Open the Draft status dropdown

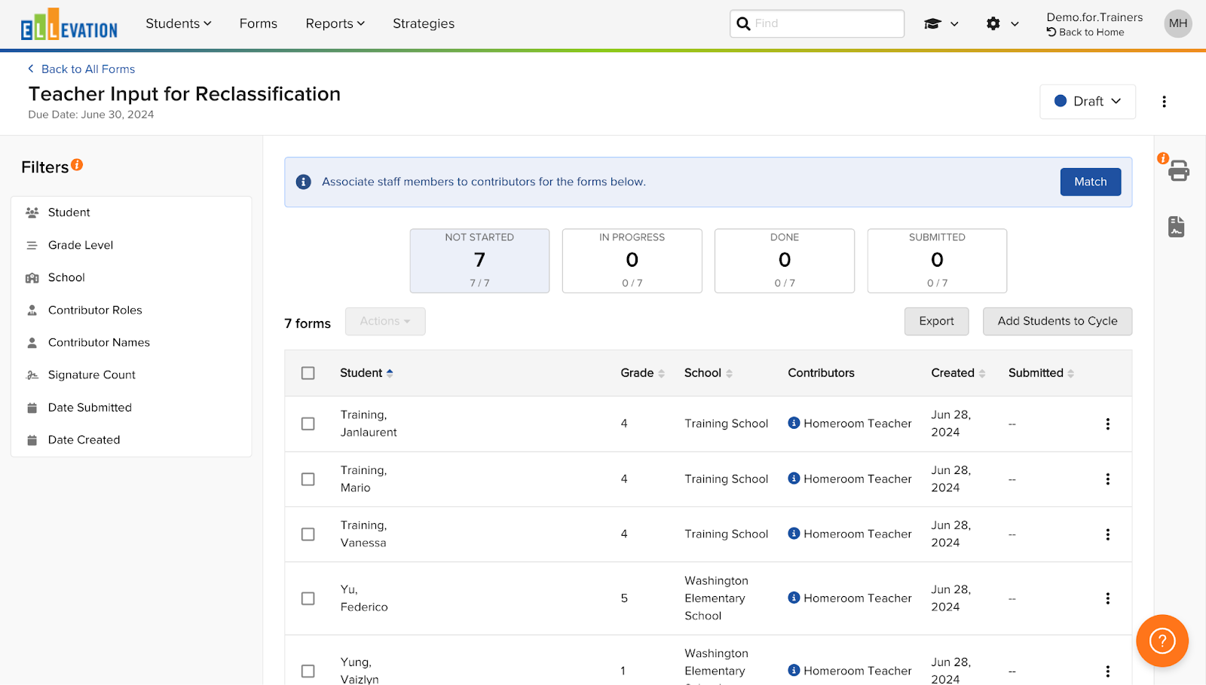click(x=1088, y=102)
